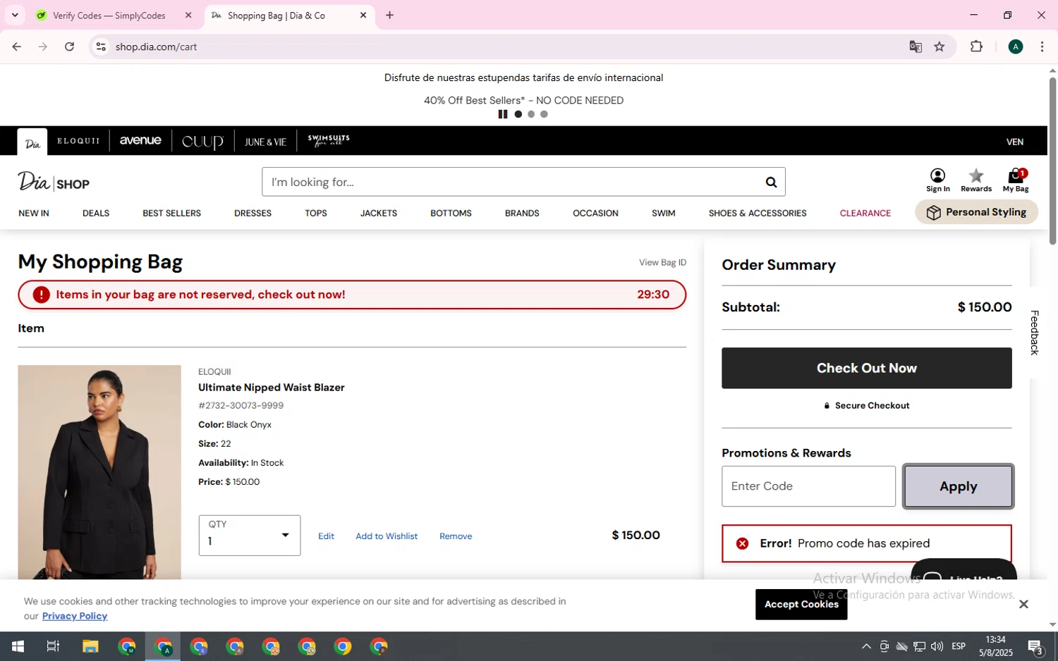
Task: Switch to the Swimsuits For All tab
Action: [329, 141]
